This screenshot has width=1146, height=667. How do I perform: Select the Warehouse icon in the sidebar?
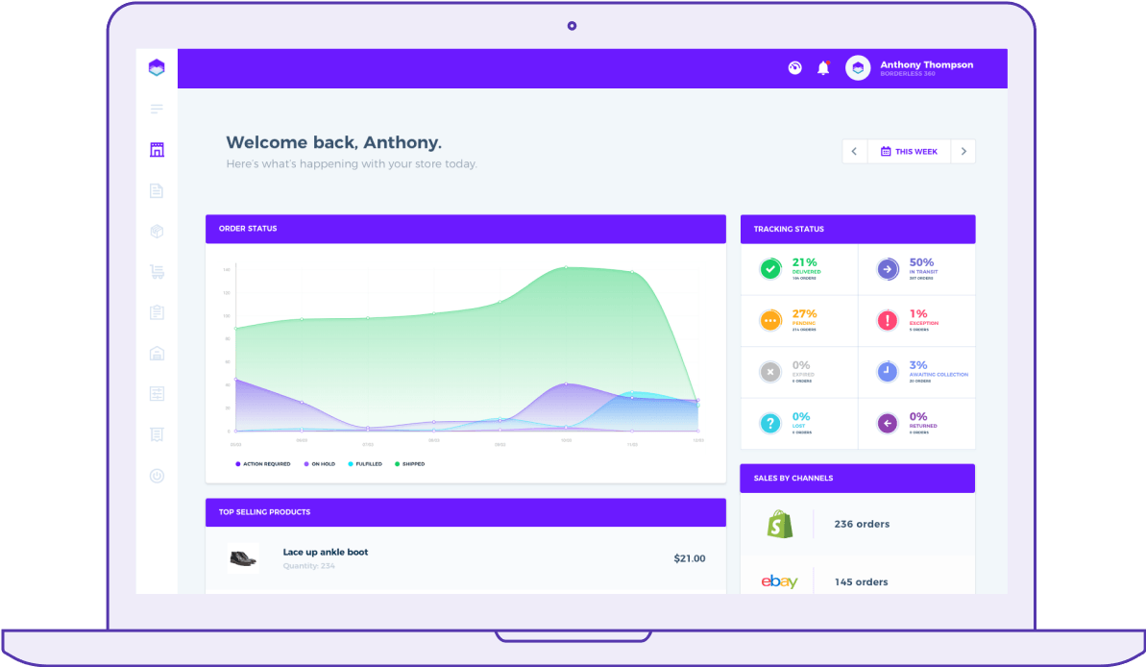click(157, 353)
